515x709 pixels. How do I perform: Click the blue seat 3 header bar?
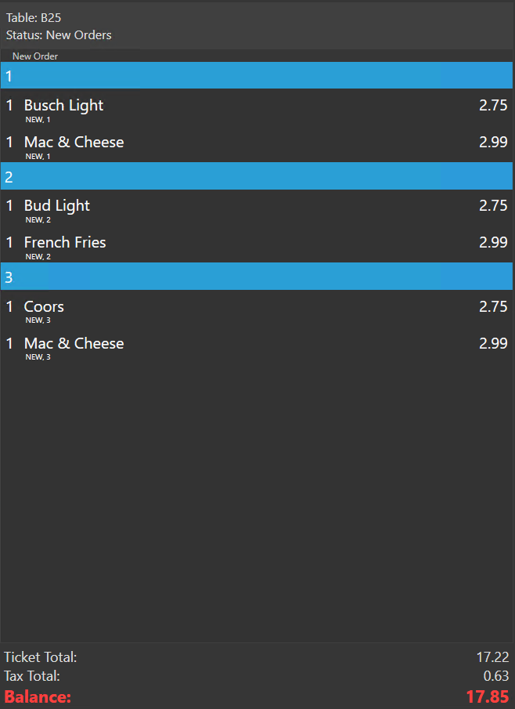pos(257,277)
